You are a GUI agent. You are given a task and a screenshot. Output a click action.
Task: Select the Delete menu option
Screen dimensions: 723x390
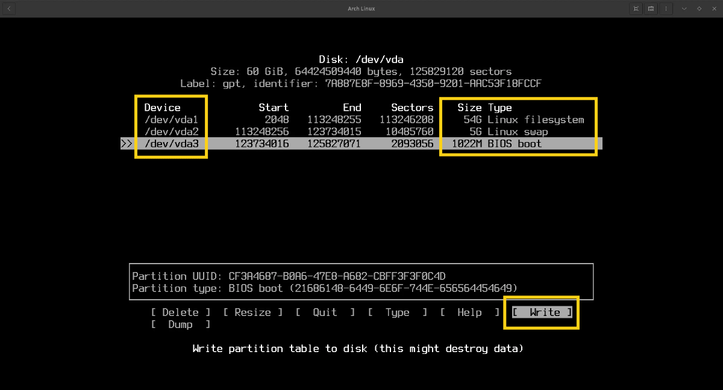(180, 312)
